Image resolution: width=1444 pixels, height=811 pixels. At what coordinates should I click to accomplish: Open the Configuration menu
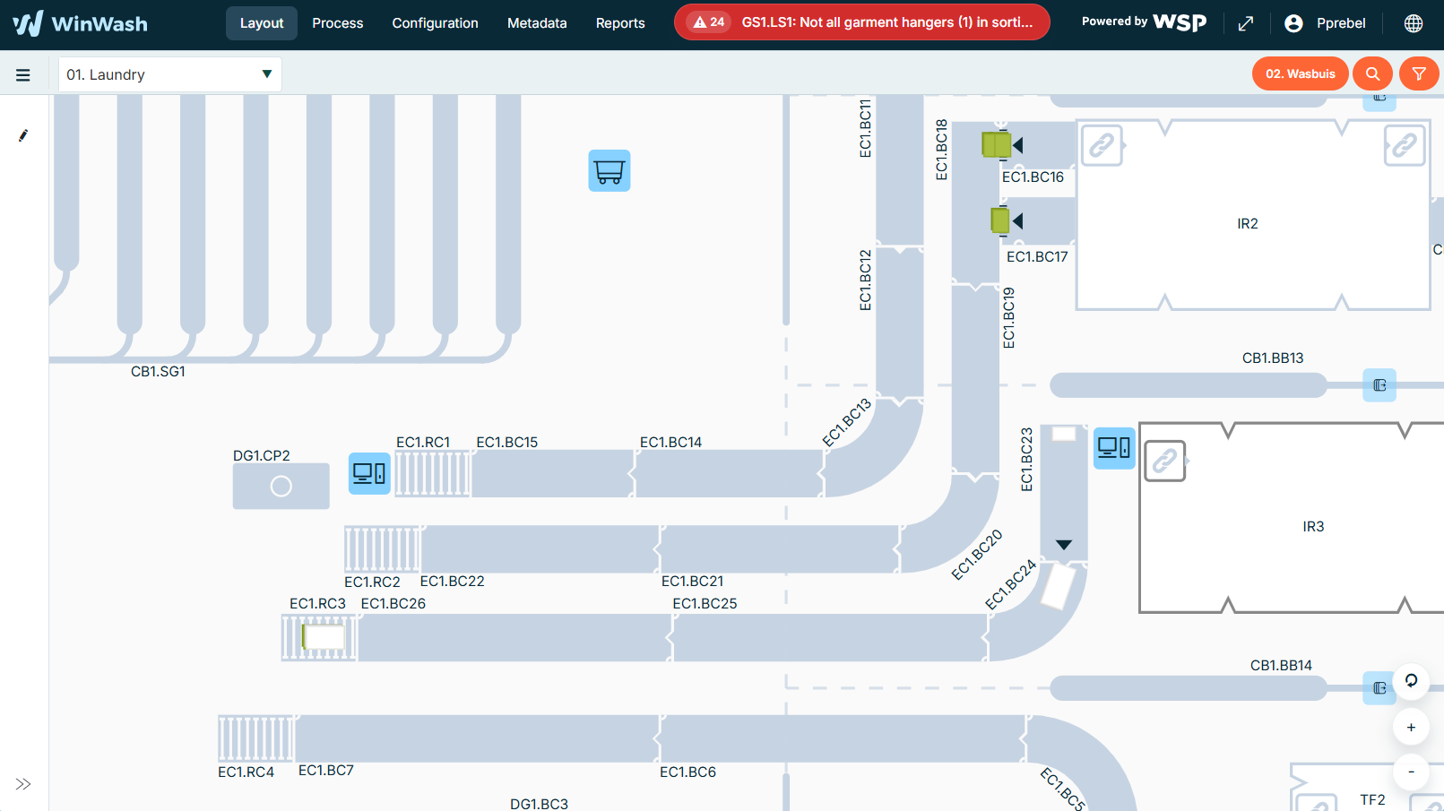click(x=435, y=23)
